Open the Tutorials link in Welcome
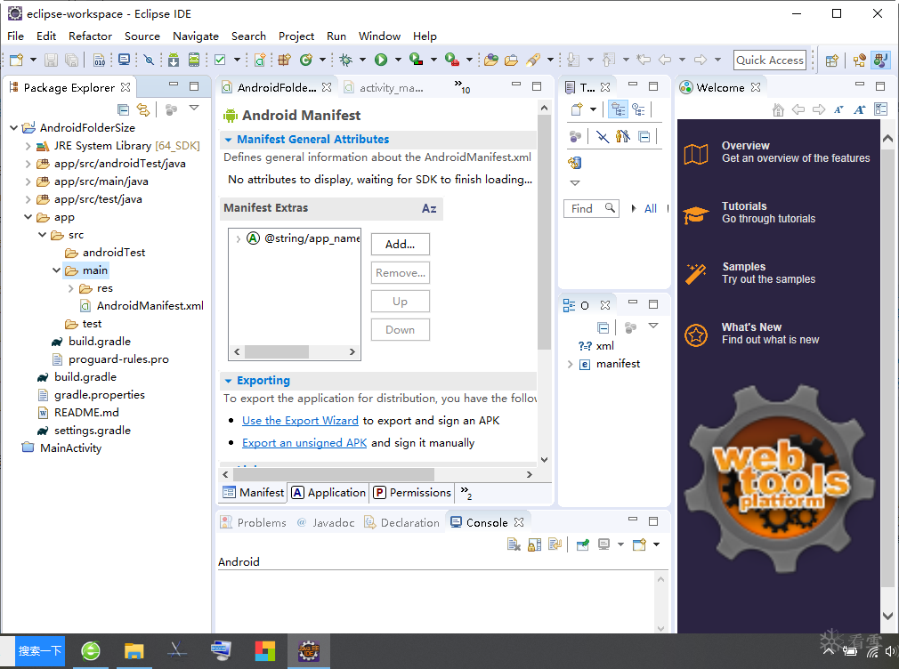The height and width of the screenshot is (669, 899). (743, 206)
